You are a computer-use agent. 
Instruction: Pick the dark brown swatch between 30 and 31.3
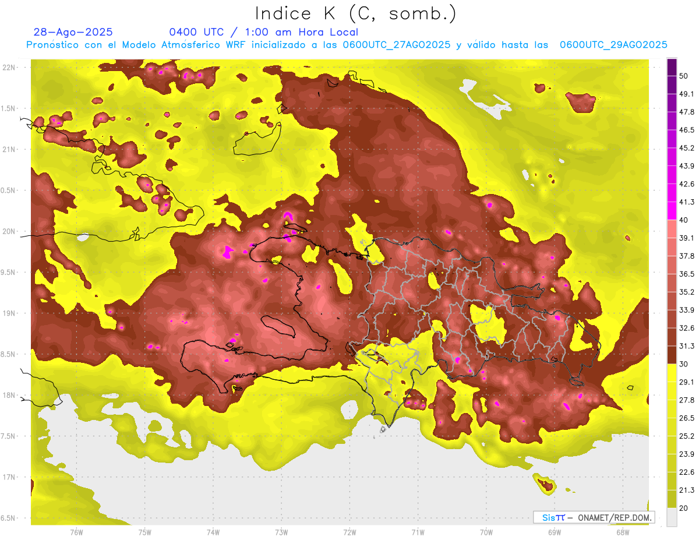[x=672, y=355]
